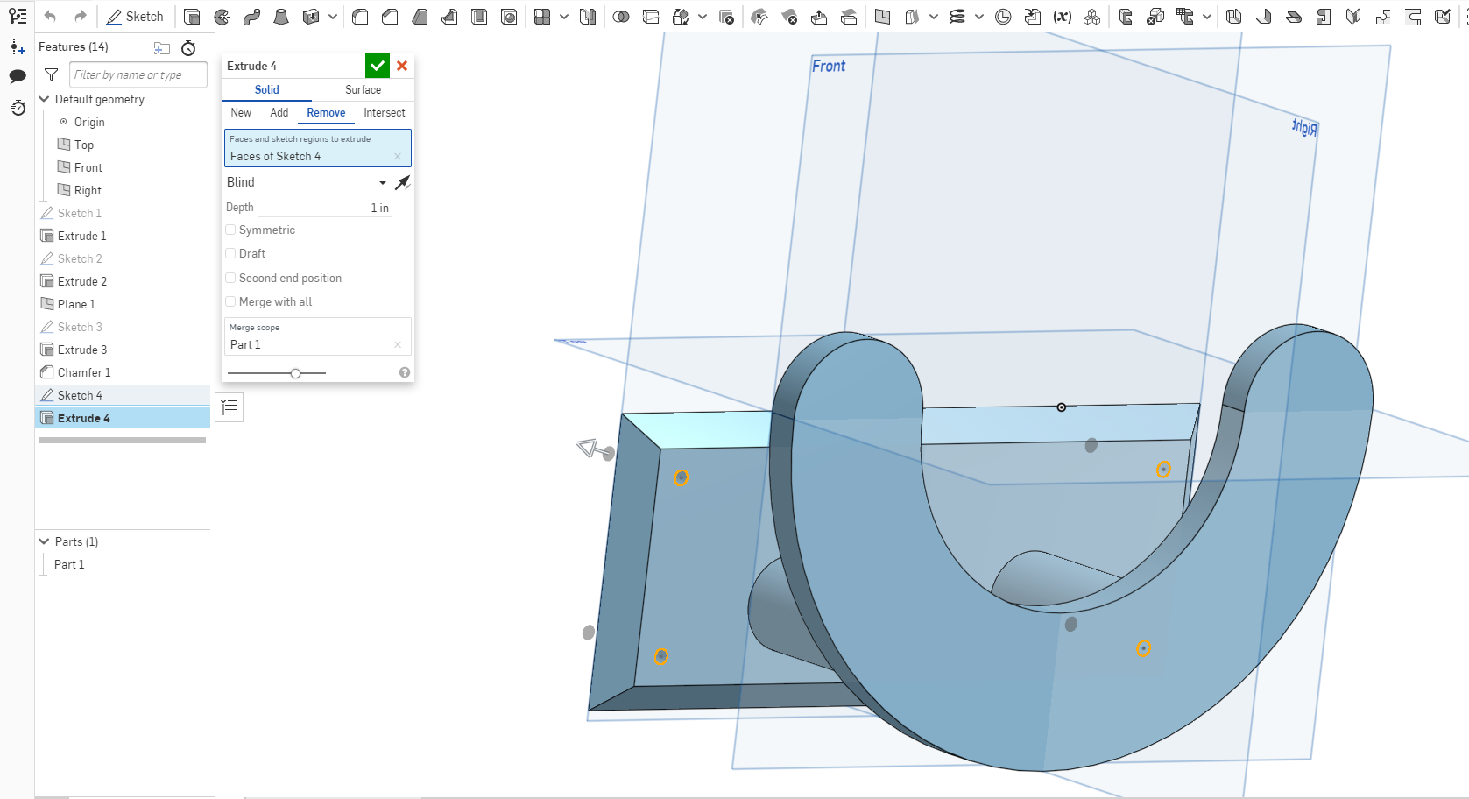Viewport: 1469px width, 799px height.
Task: Clear the Faces of Sketch 4 selection
Action: pos(398,157)
